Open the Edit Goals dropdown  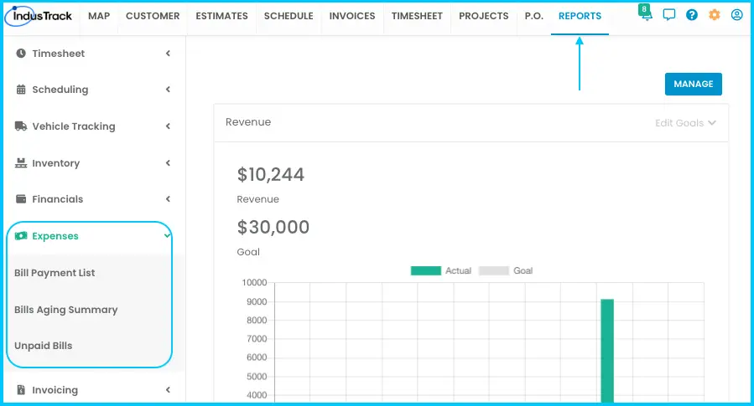pyautogui.click(x=685, y=123)
